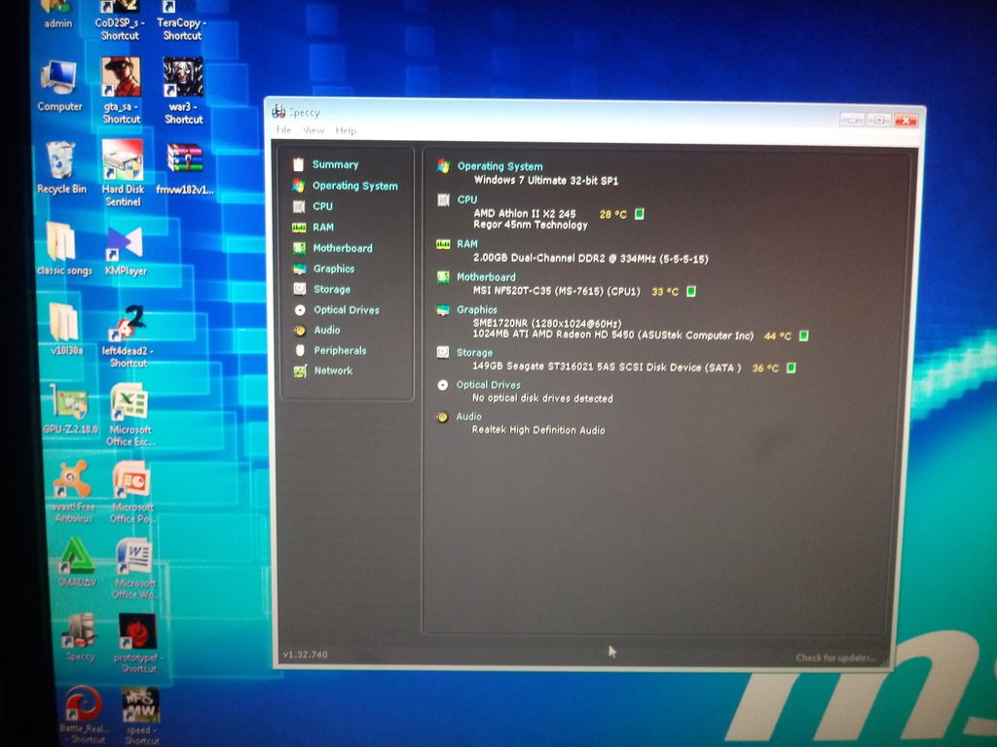Click the disc icon beside Optical Drives heading
The height and width of the screenshot is (747, 997).
(443, 385)
